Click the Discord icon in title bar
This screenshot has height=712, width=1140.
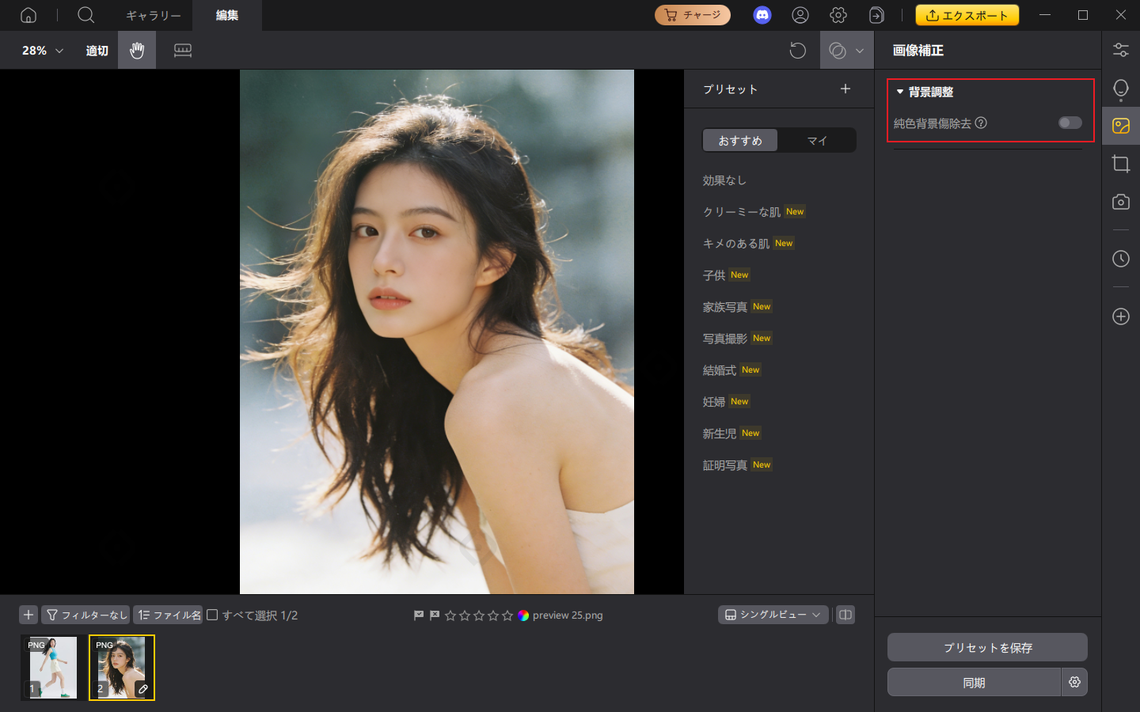(x=762, y=15)
